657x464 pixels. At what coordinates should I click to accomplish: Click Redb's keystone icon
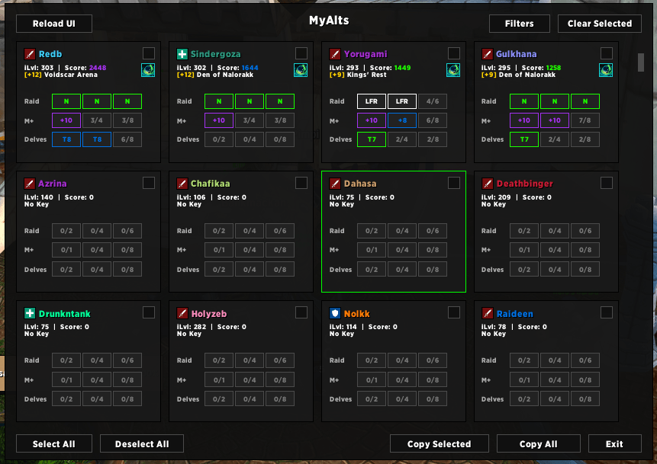148,70
